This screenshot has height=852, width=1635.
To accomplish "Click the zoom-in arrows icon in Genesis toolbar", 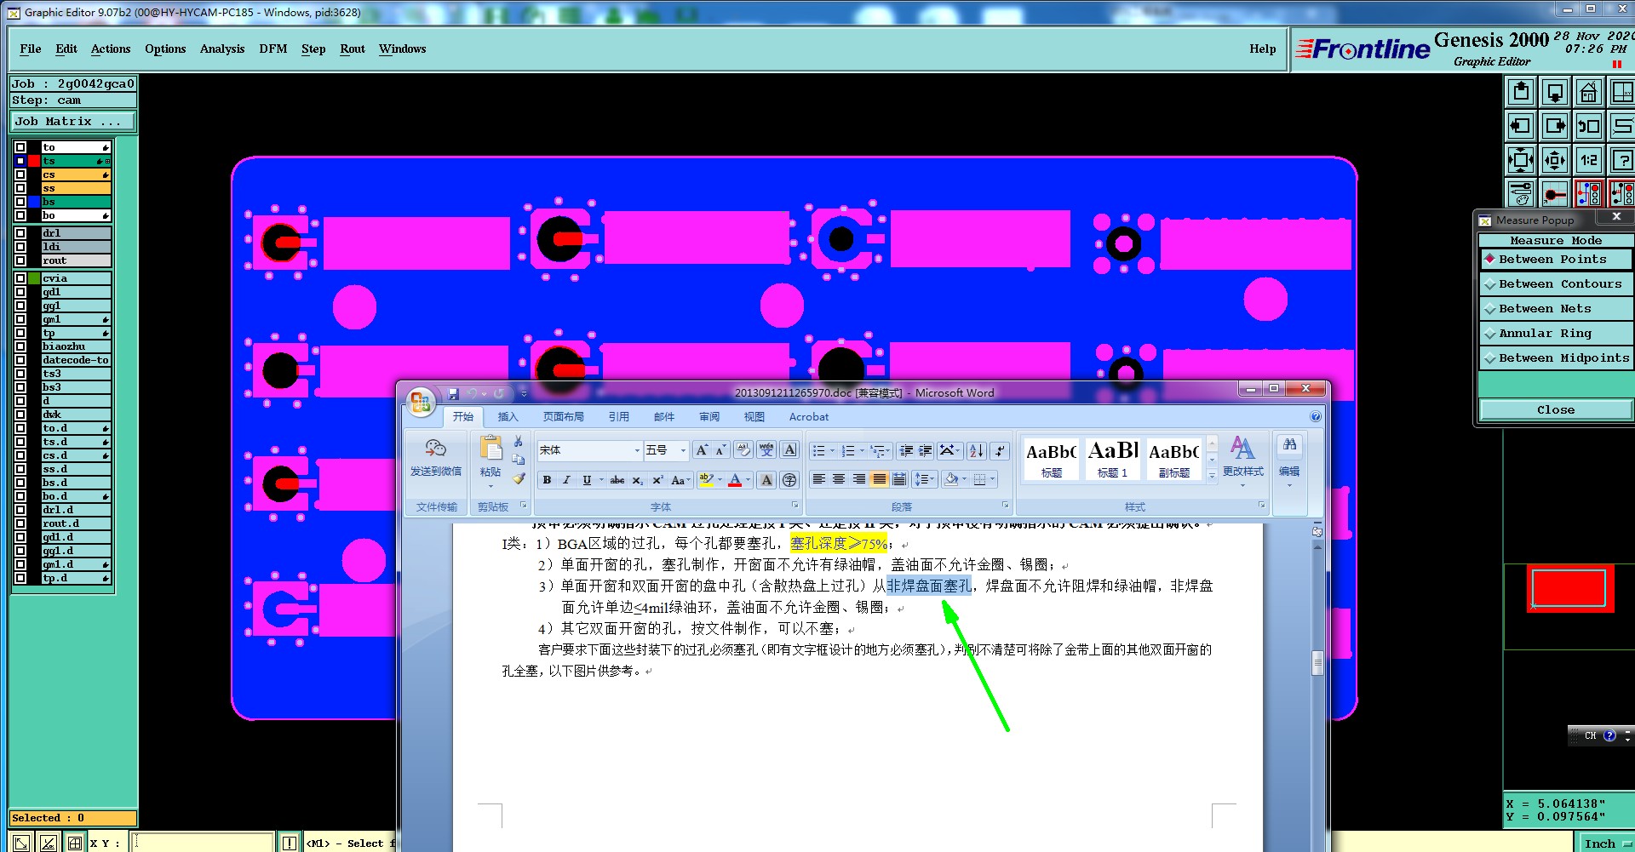I will [x=1521, y=159].
